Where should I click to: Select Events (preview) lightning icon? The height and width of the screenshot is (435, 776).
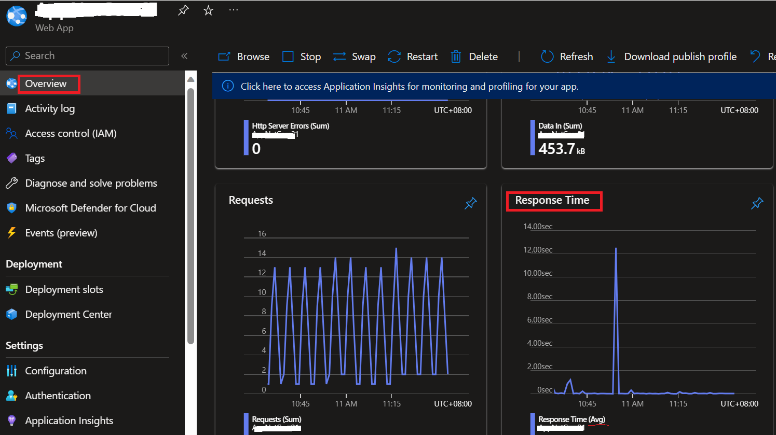tap(61, 233)
